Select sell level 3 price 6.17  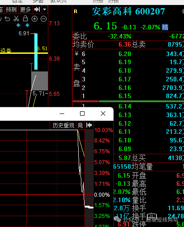tap(125, 79)
